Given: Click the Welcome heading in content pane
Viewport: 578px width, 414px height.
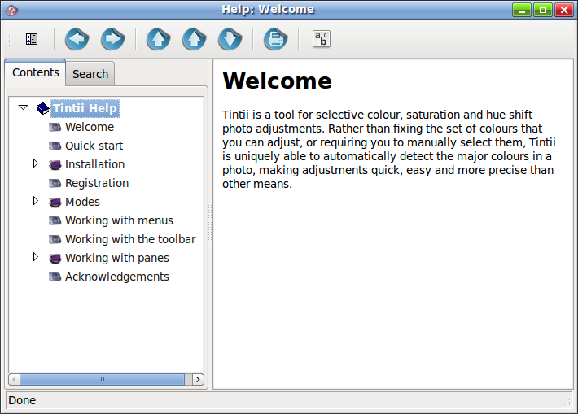Looking at the screenshot, I should pos(277,81).
